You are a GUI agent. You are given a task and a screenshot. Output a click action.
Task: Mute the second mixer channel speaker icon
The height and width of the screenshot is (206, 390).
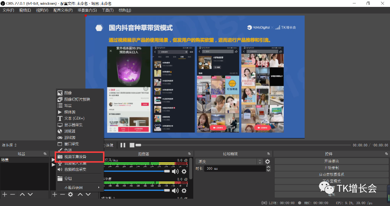pos(175,190)
